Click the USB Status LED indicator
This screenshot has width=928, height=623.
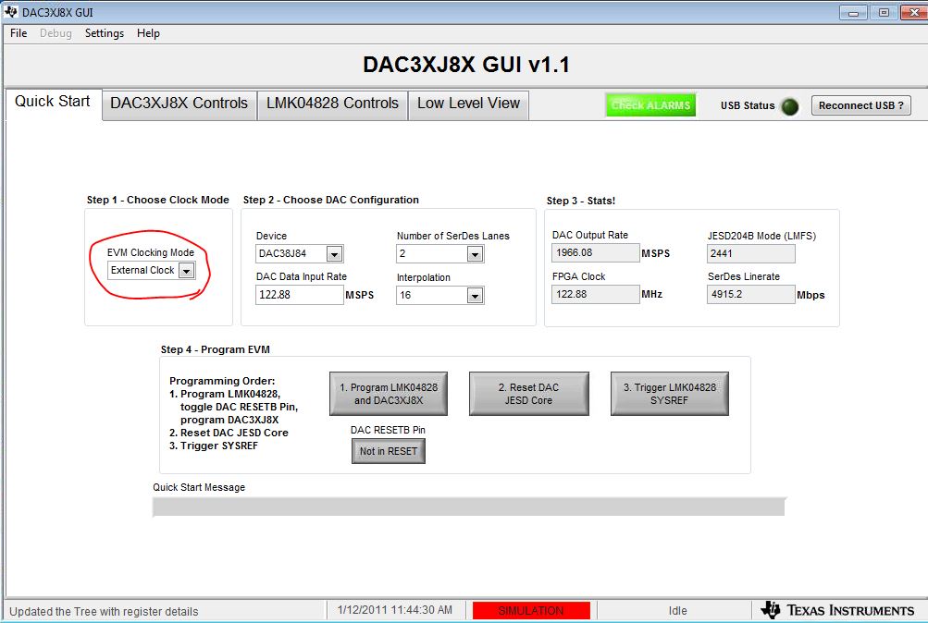(x=789, y=106)
